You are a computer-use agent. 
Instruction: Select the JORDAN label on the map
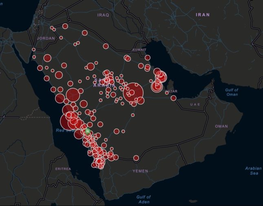(x=46, y=38)
